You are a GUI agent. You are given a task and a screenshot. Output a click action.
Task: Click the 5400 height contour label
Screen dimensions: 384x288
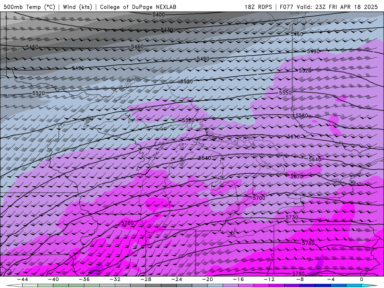click(158, 15)
